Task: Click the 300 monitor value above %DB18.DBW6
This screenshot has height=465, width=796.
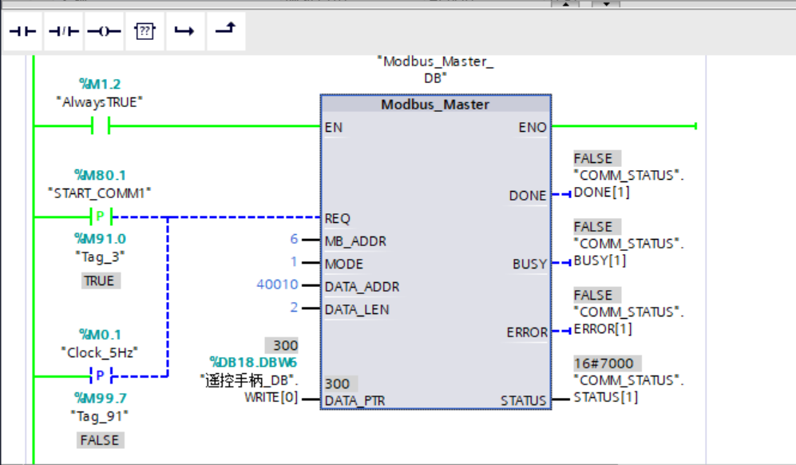Action: pos(282,346)
